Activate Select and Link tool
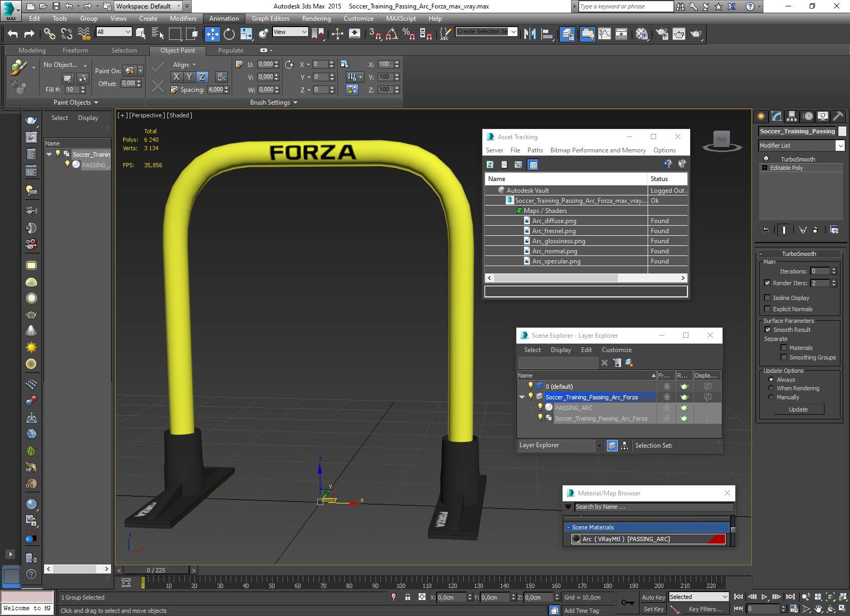850x616 pixels. pos(49,33)
